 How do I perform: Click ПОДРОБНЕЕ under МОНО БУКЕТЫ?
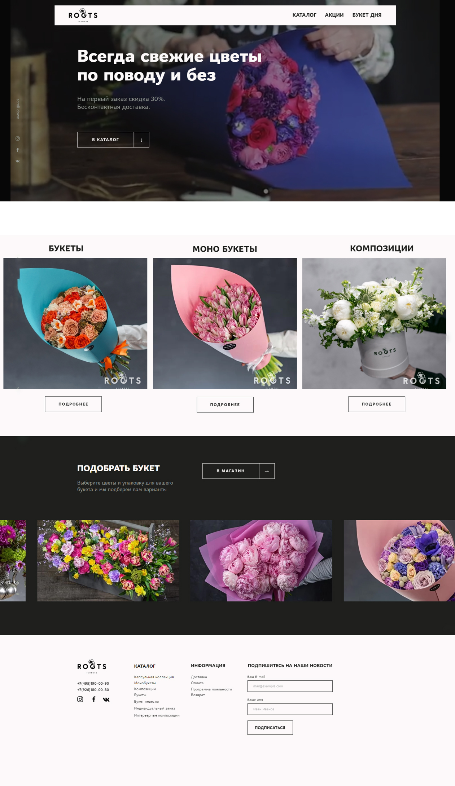(225, 405)
